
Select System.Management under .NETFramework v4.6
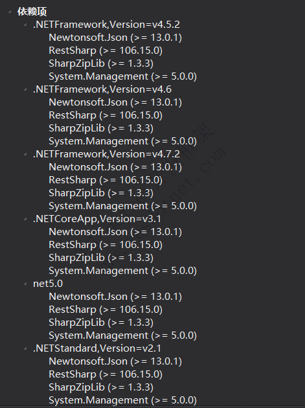[x=123, y=141]
